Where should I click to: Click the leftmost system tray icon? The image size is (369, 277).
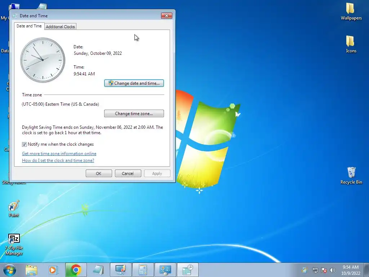(304, 270)
